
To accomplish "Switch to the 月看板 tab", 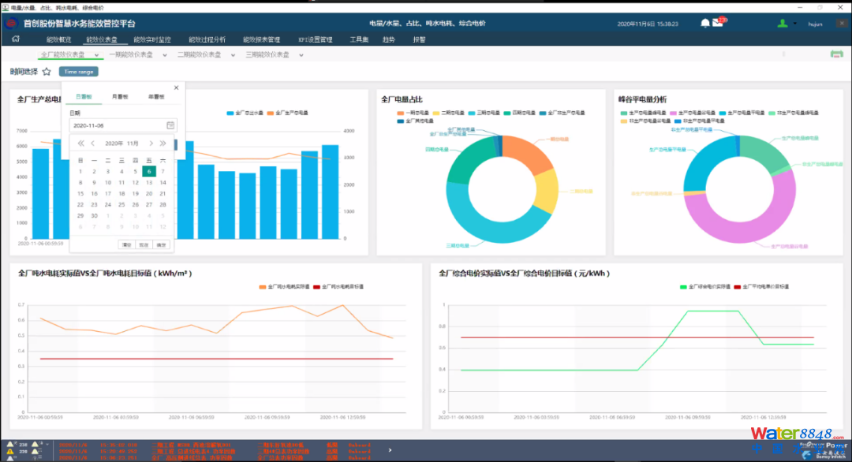I will (x=120, y=97).
